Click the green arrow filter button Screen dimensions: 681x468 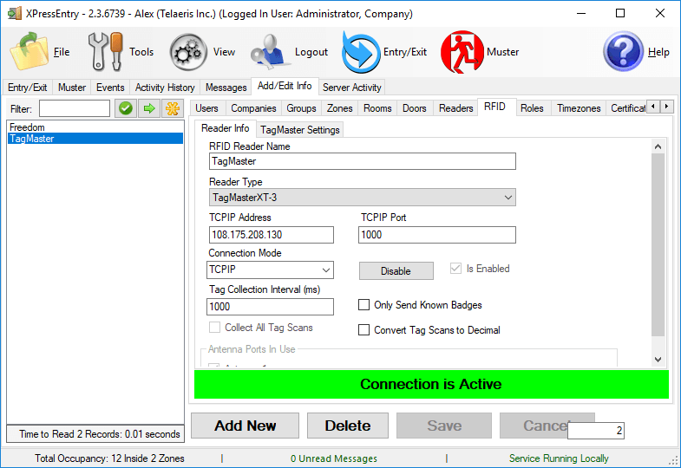[x=149, y=108]
